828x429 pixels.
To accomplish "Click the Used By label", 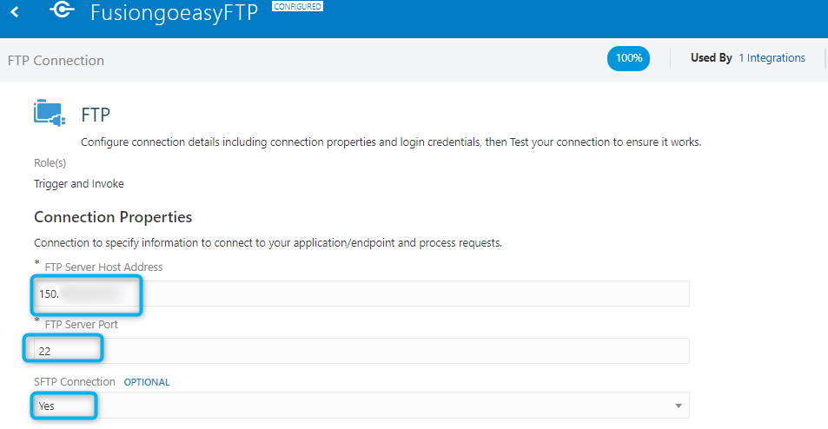I will pyautogui.click(x=711, y=58).
